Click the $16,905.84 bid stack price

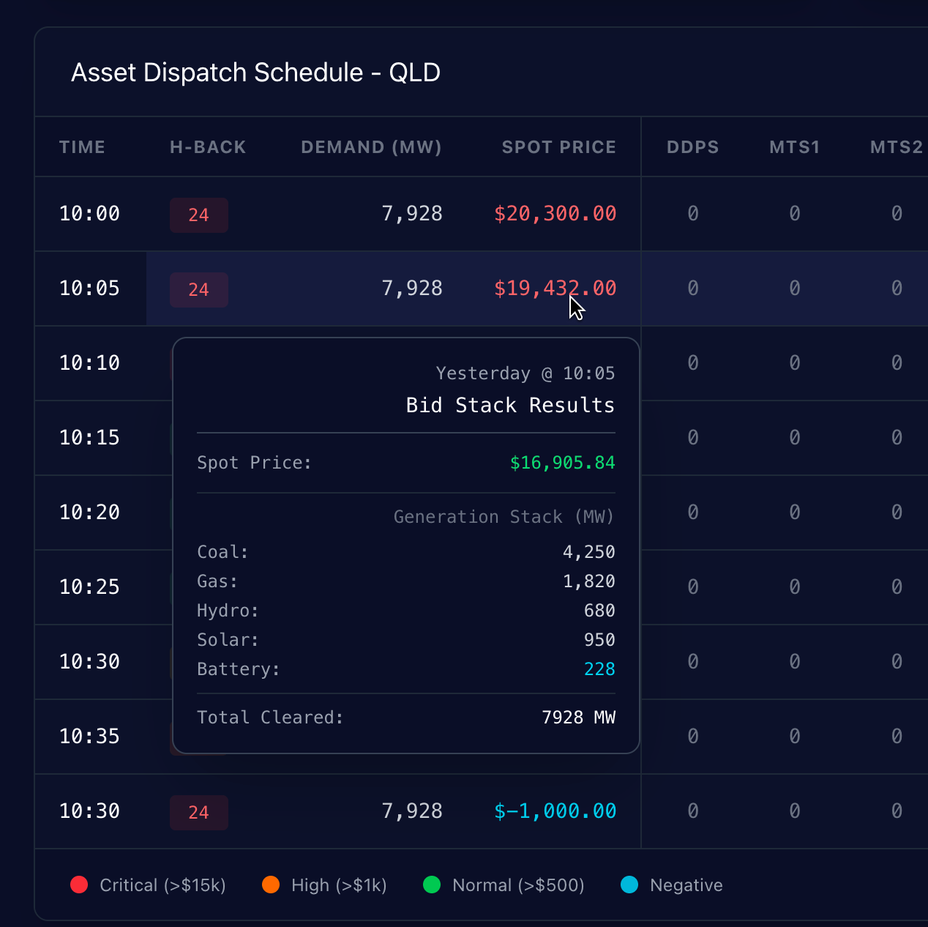pos(562,463)
